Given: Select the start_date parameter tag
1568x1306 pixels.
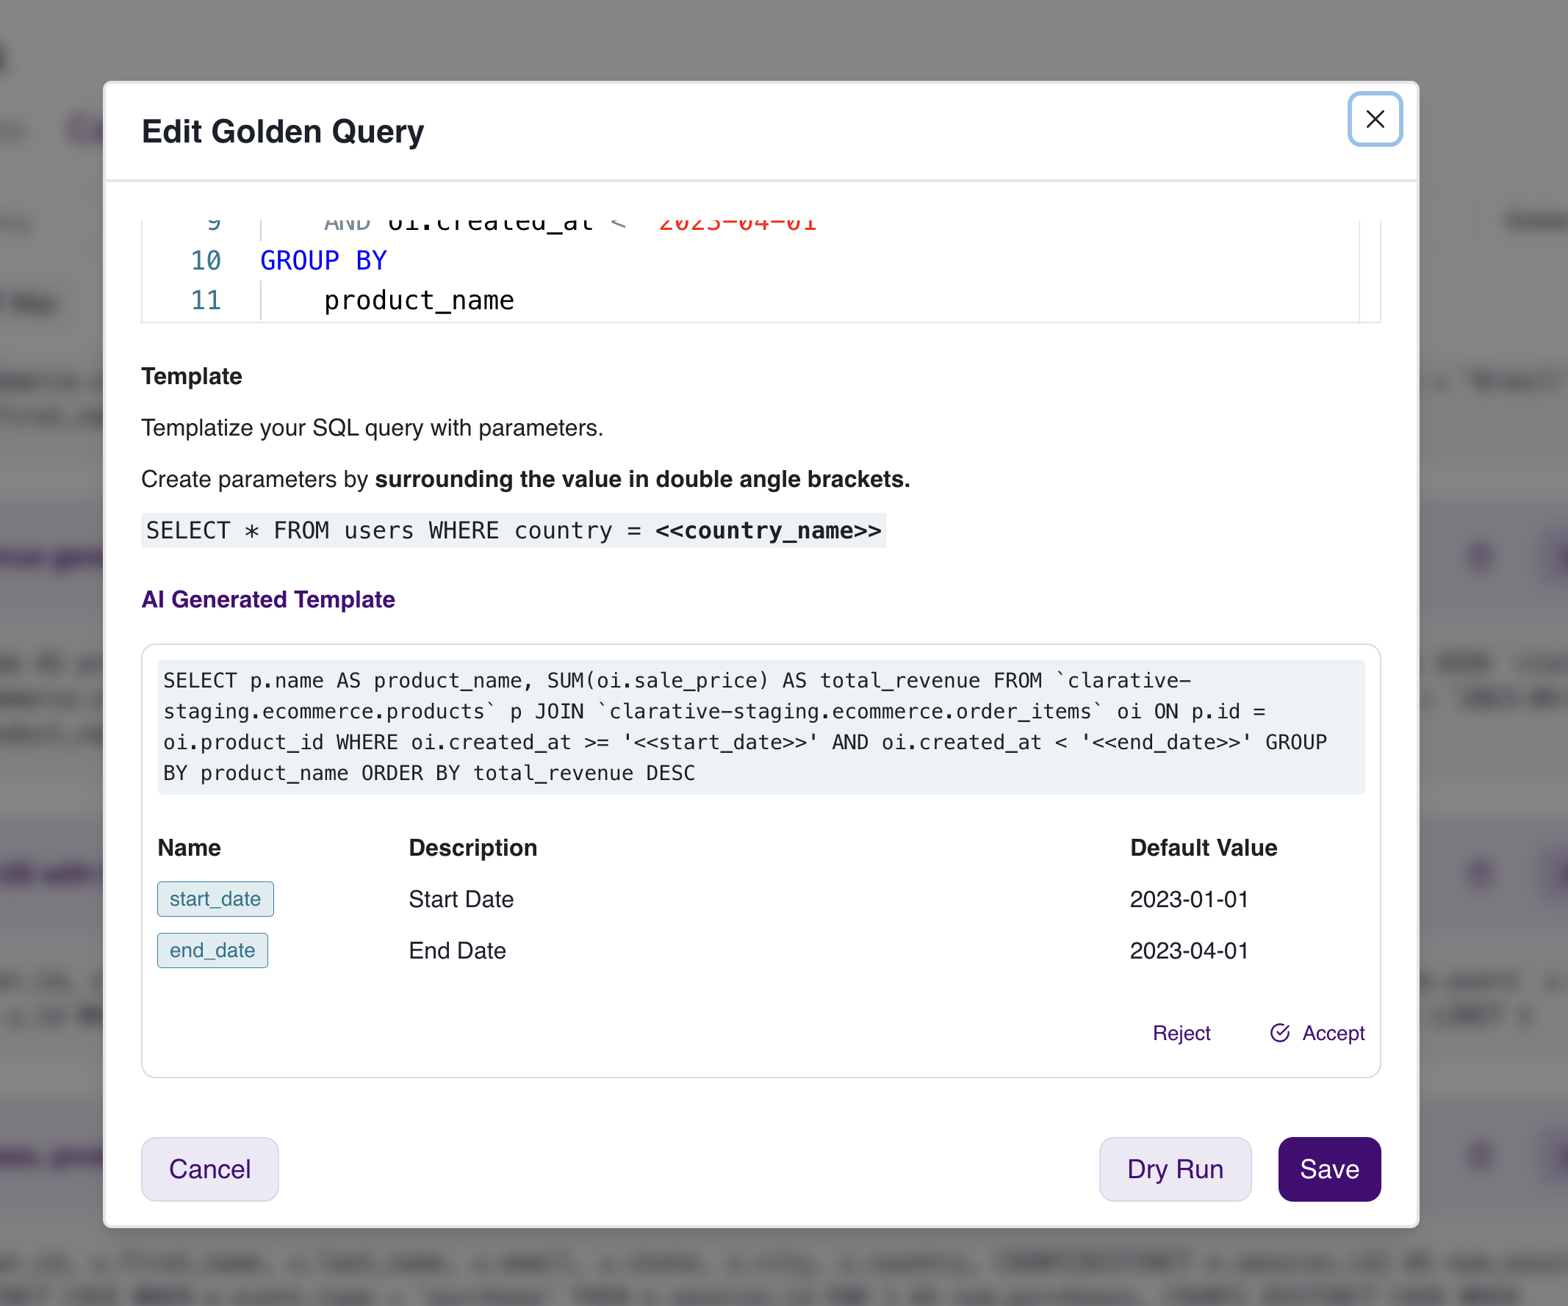Looking at the screenshot, I should point(215,898).
